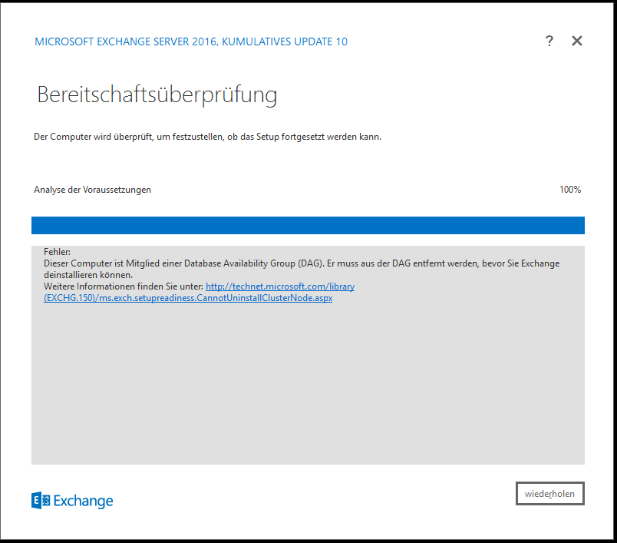The height and width of the screenshot is (543, 617).
Task: Click the Kumulatives Update 10 title text
Action: click(191, 41)
